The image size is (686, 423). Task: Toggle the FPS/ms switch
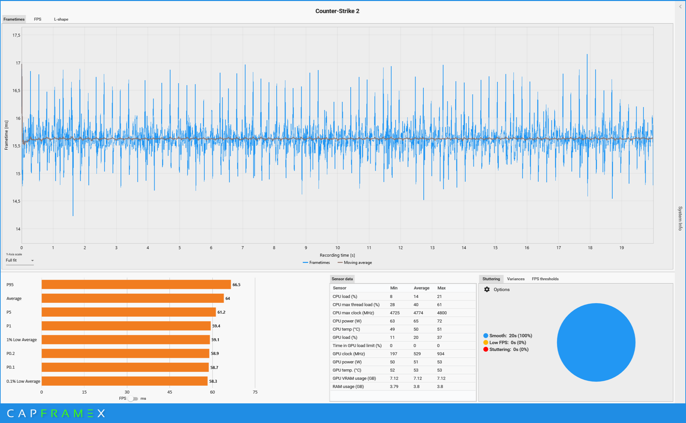(133, 398)
